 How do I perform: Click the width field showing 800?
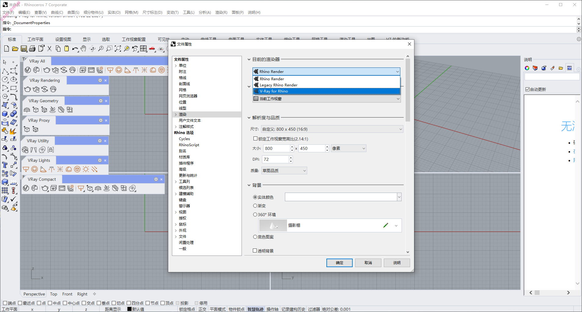pyautogui.click(x=277, y=148)
